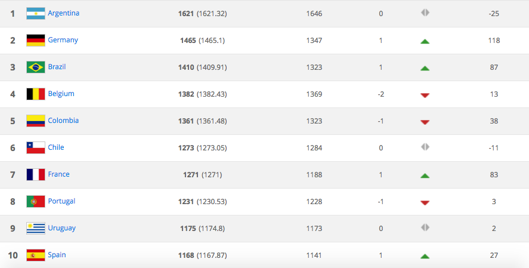The width and height of the screenshot is (529, 268).
Task: Click the Spain flag icon
Action: pos(35,255)
